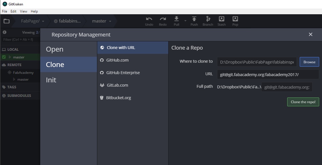This screenshot has width=322, height=165.
Task: Click the tag icon next to TAGS
Action: coord(4,87)
